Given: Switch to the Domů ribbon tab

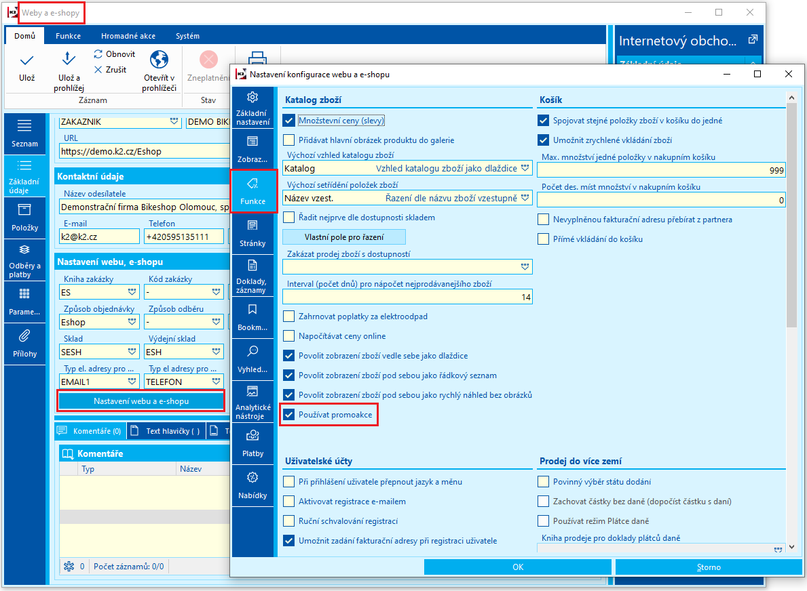Looking at the screenshot, I should click(x=24, y=36).
